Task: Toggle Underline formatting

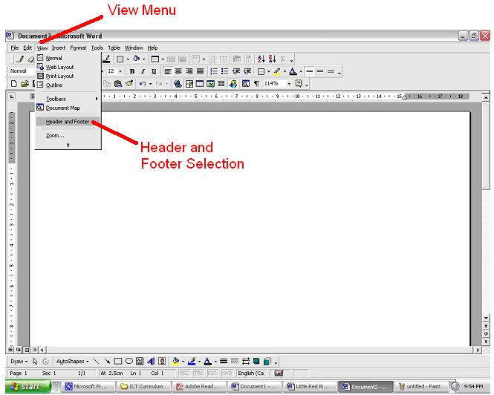Action: tap(154, 71)
